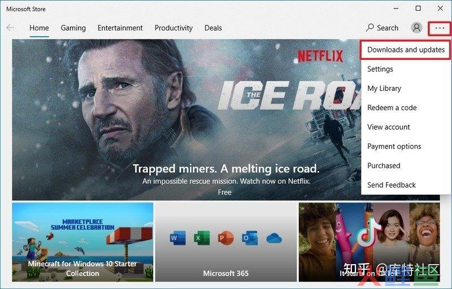
Task: Select Downloads and updates from menu
Action: [x=406, y=50]
